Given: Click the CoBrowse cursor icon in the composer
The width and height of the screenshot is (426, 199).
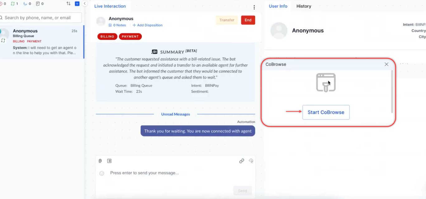Looking at the screenshot, I should [251, 161].
